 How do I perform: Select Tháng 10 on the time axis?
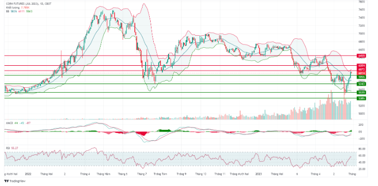click(x=201, y=173)
